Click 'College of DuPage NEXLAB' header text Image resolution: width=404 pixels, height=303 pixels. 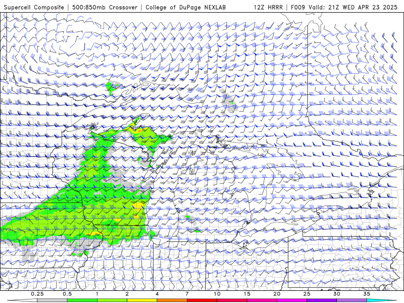pyautogui.click(x=185, y=8)
